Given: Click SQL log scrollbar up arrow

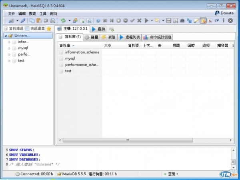Looking at the screenshot, I should pyautogui.click(x=234, y=150).
